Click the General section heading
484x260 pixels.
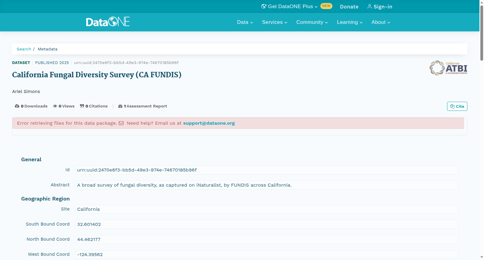point(31,159)
